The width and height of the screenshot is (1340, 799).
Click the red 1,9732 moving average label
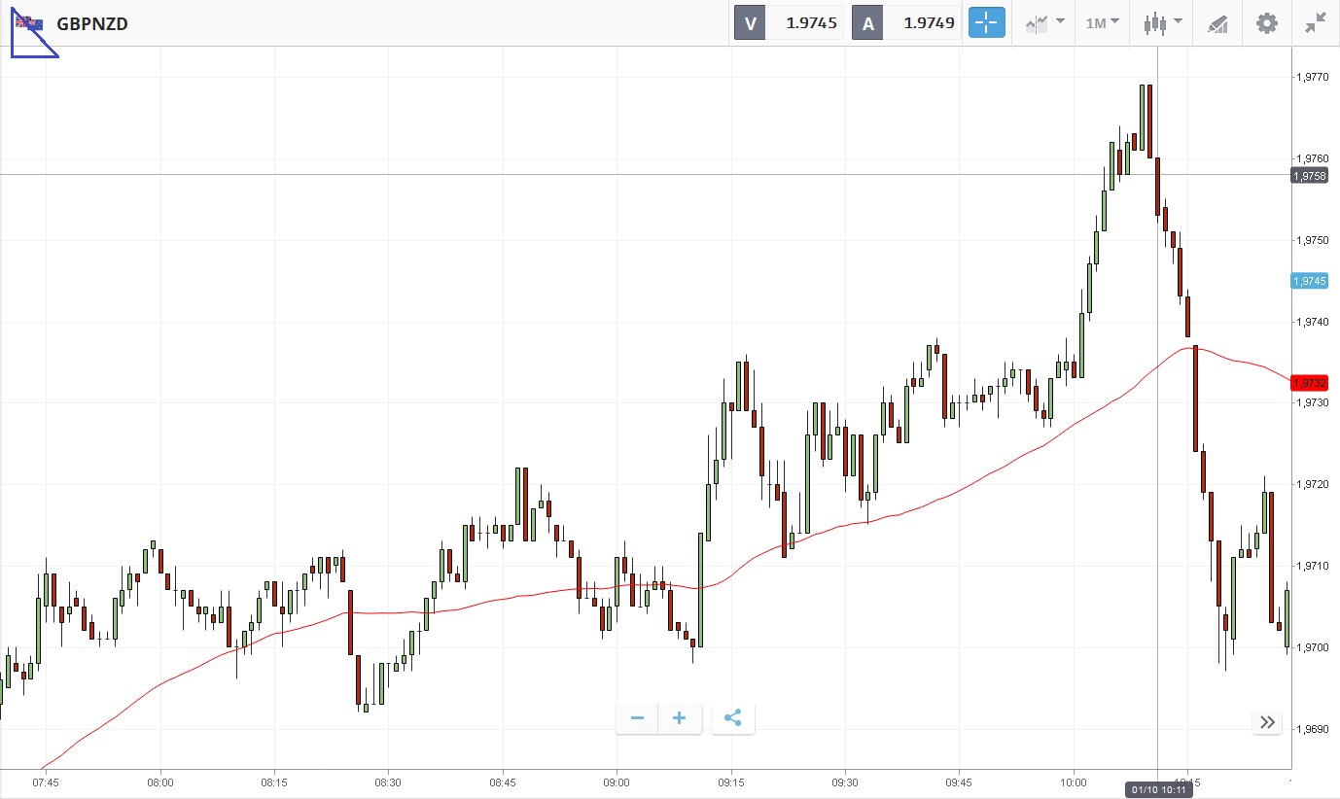pyautogui.click(x=1309, y=383)
